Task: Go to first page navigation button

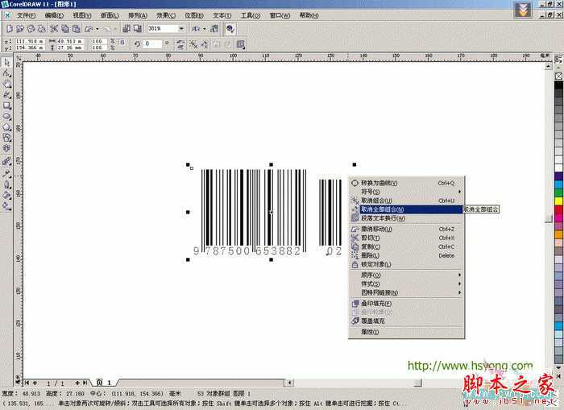Action: click(x=27, y=383)
